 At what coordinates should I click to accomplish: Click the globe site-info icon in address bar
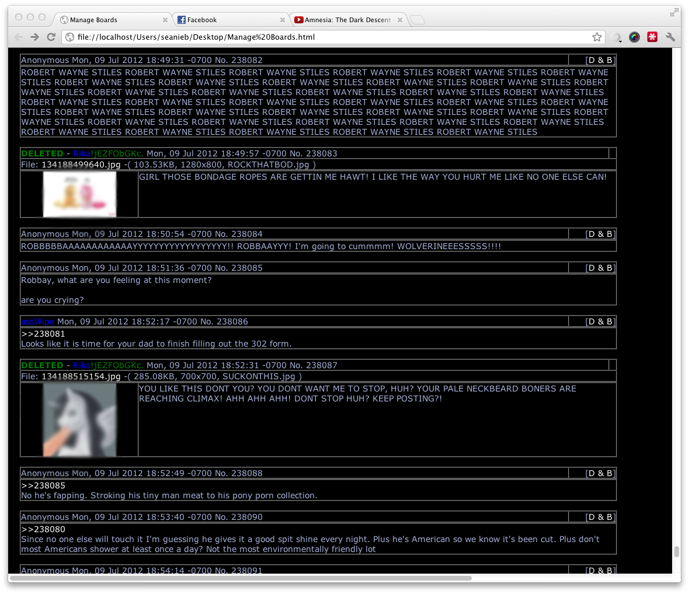point(69,37)
